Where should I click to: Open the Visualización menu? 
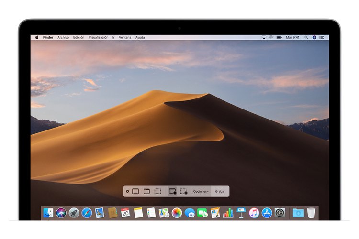99,37
